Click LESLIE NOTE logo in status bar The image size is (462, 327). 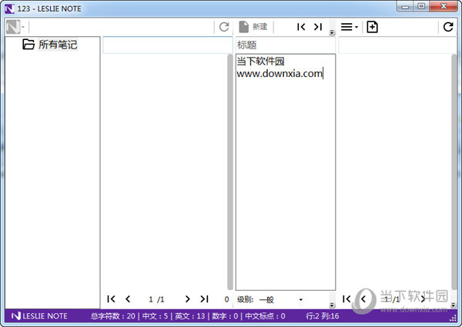tap(39, 316)
